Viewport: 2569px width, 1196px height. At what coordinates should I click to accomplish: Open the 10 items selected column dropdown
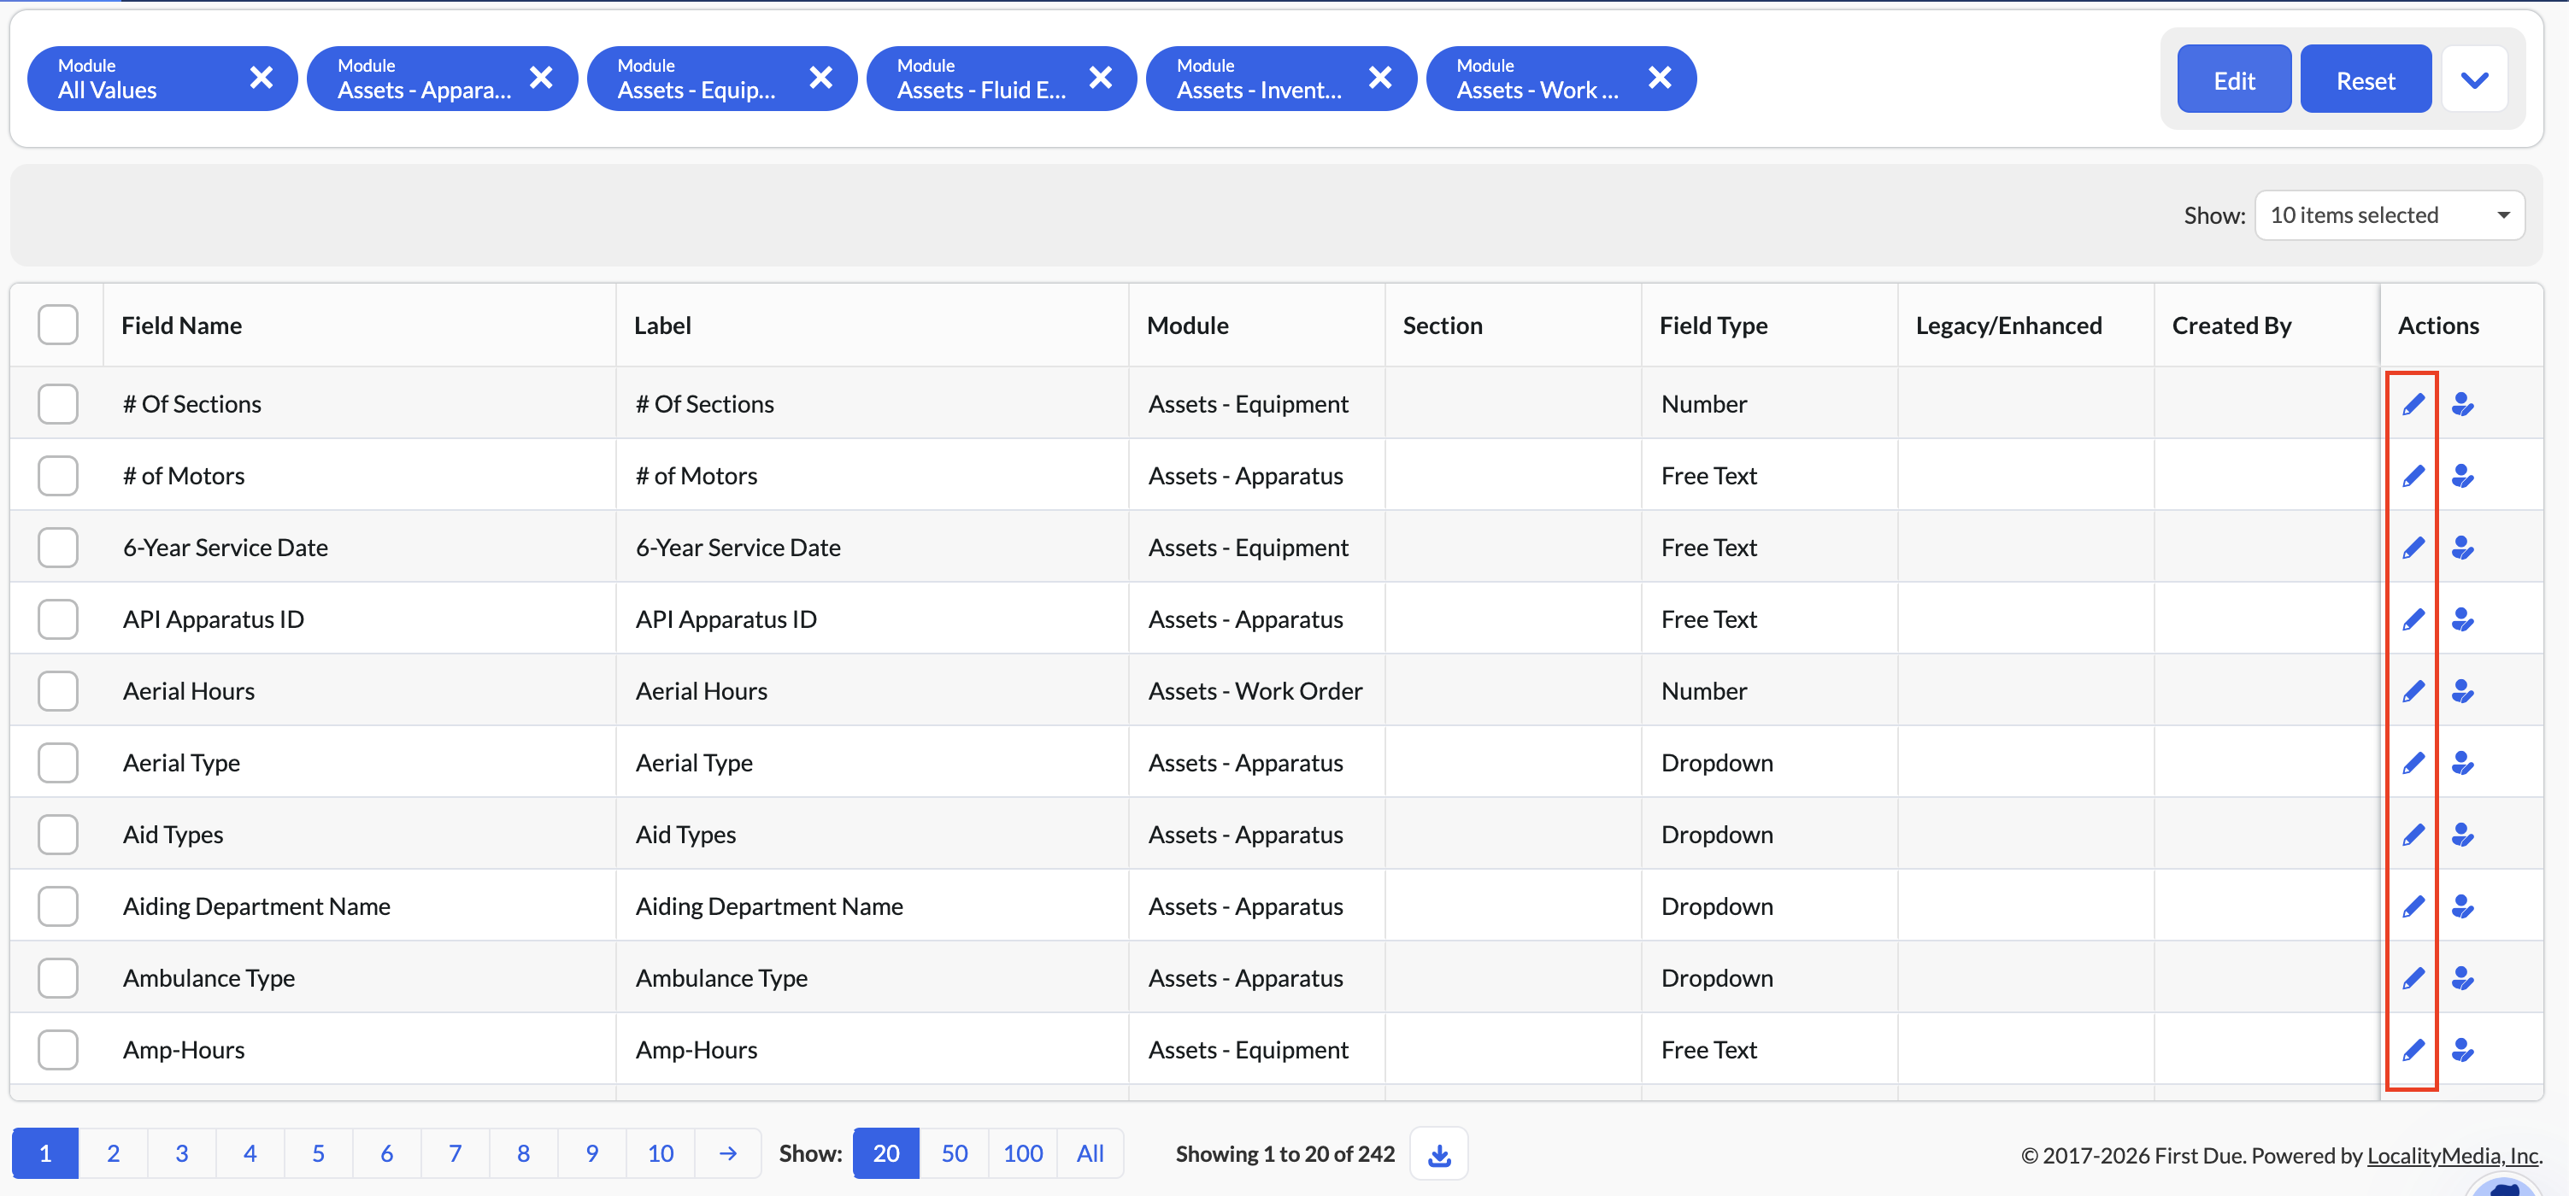click(x=2390, y=215)
